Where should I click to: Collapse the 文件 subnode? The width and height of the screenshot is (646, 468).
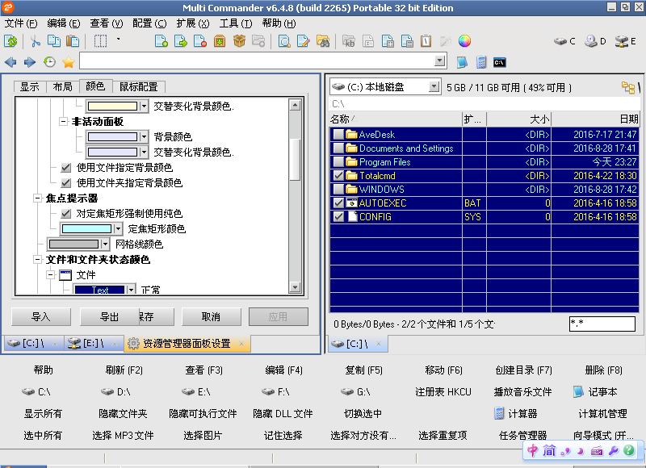50,274
